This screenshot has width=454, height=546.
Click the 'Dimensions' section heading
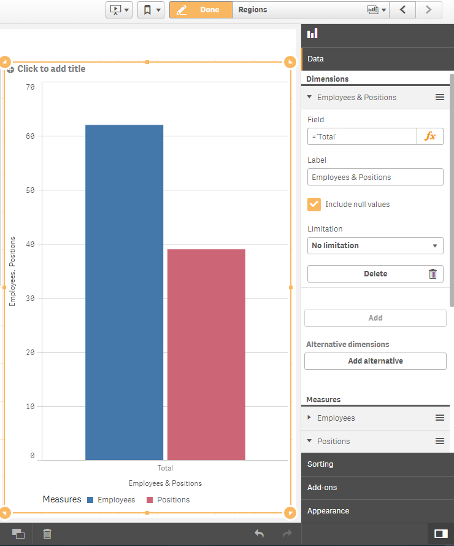328,79
